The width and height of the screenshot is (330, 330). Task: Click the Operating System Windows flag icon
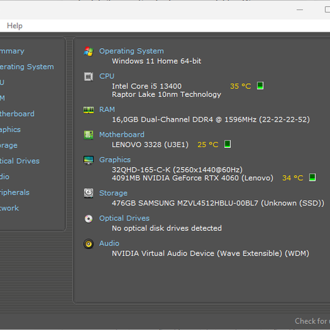point(89,52)
